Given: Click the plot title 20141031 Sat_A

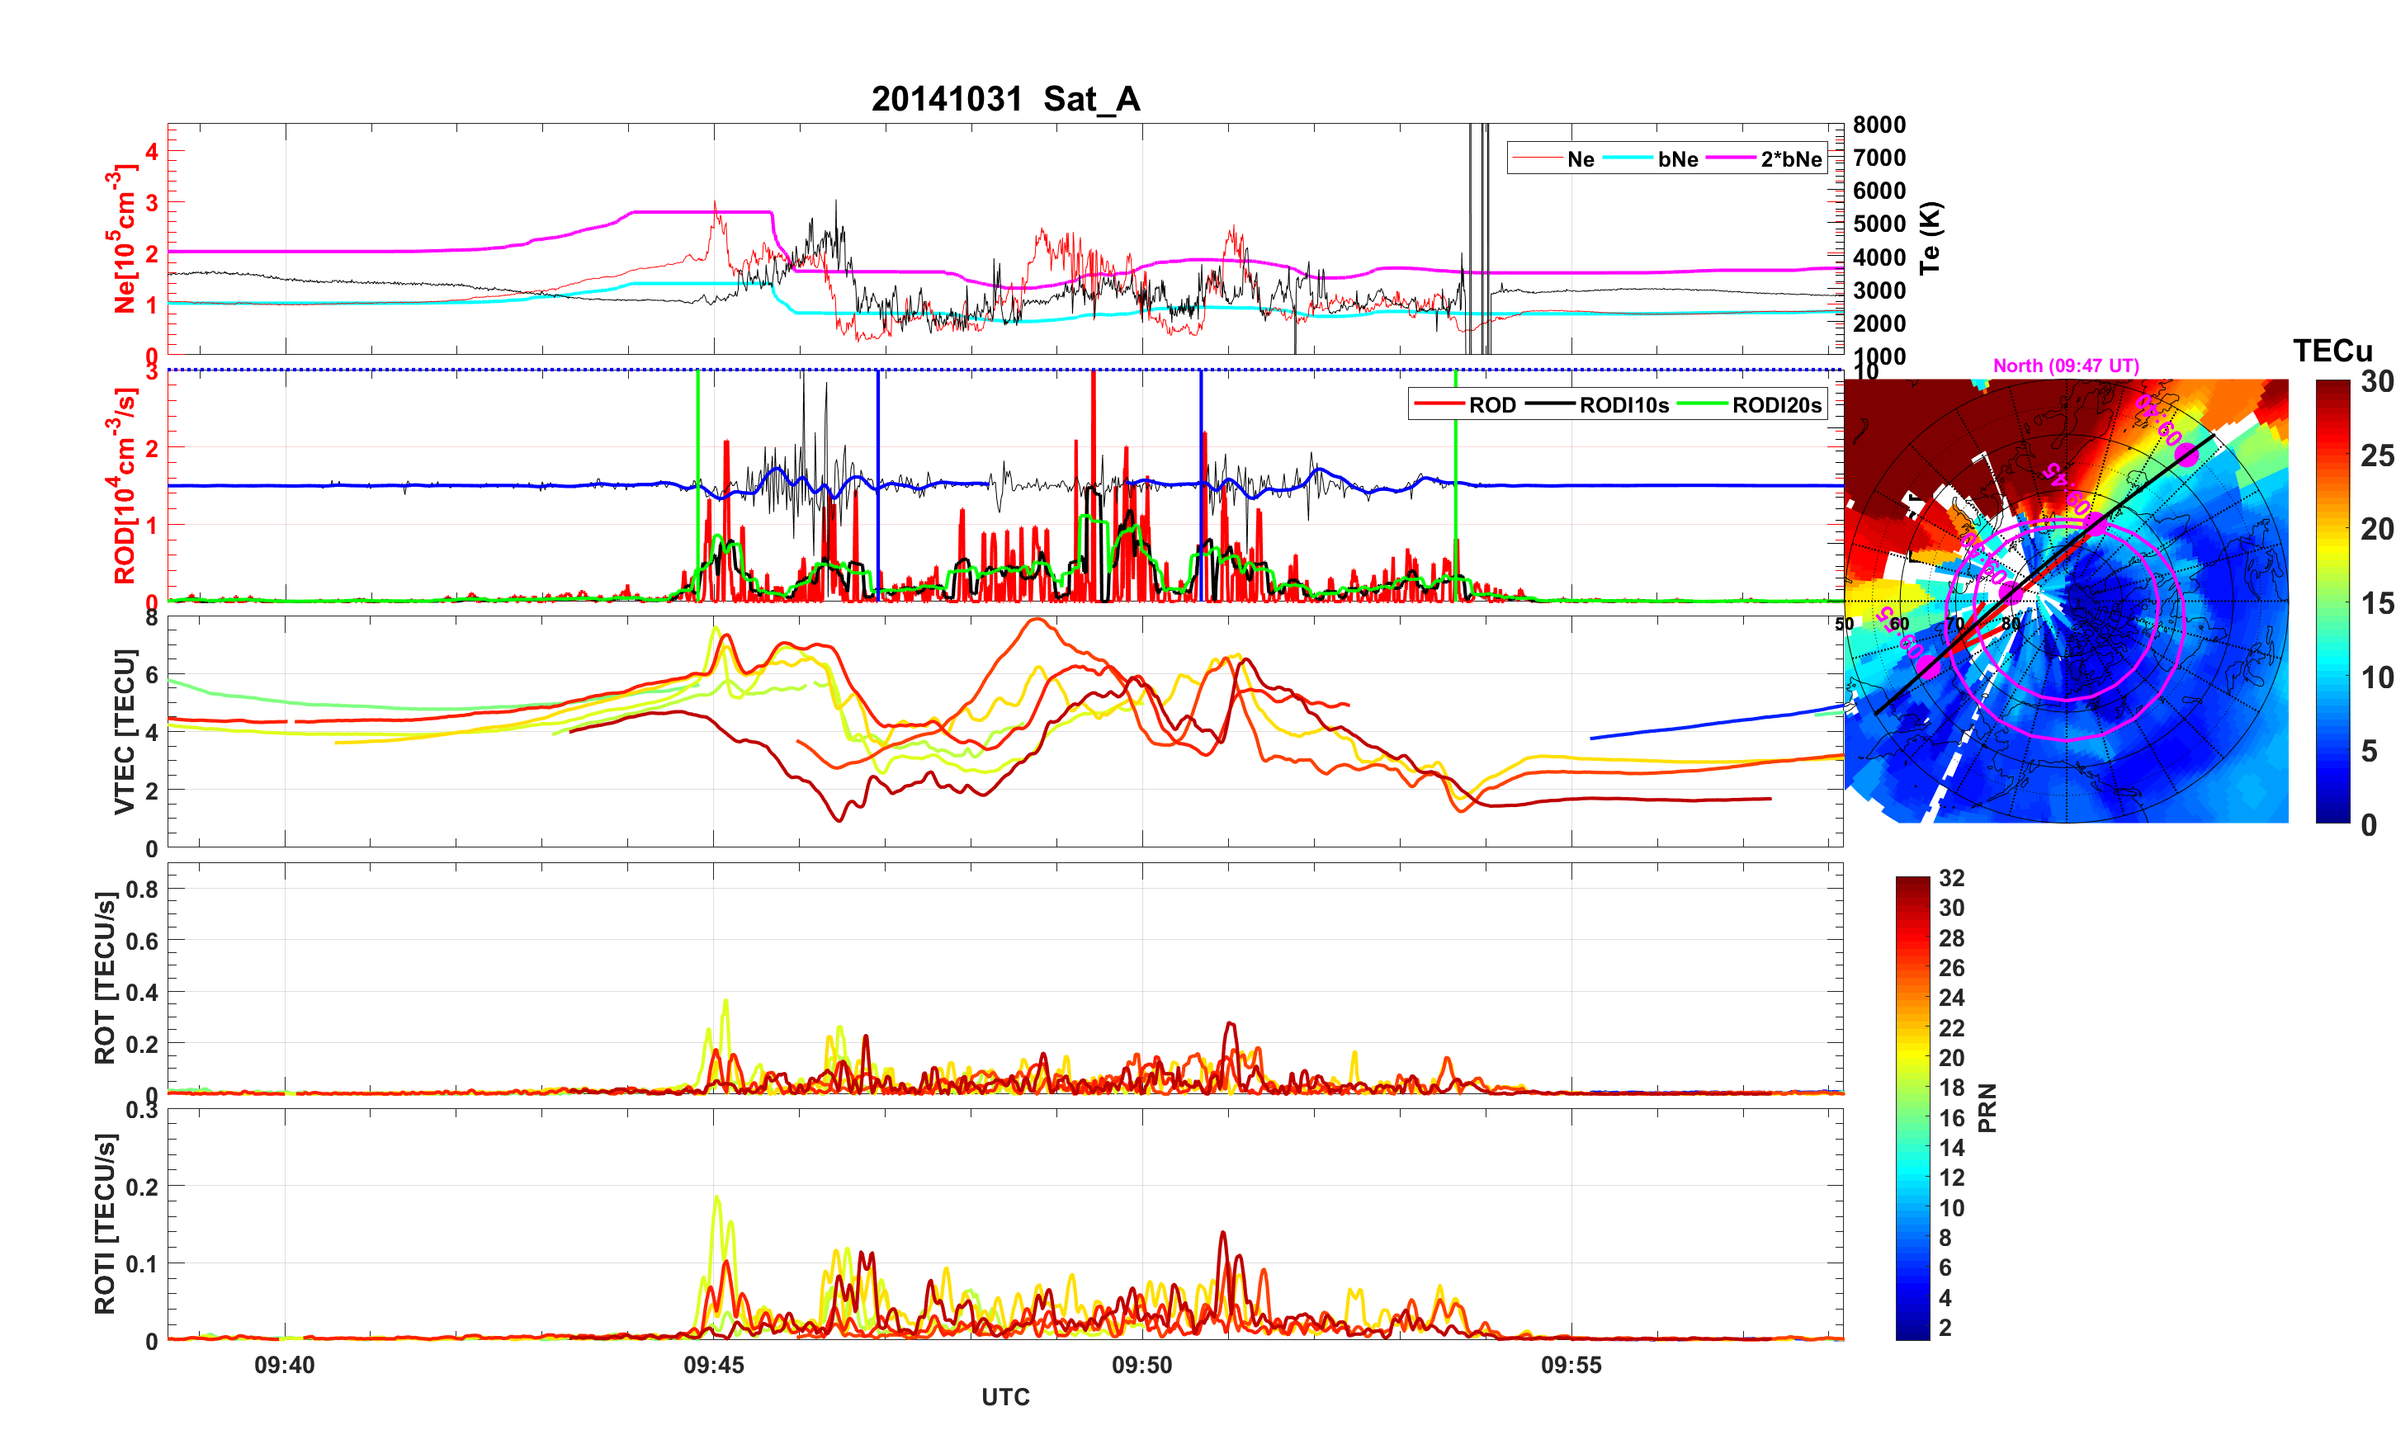Looking at the screenshot, I should click(1004, 99).
